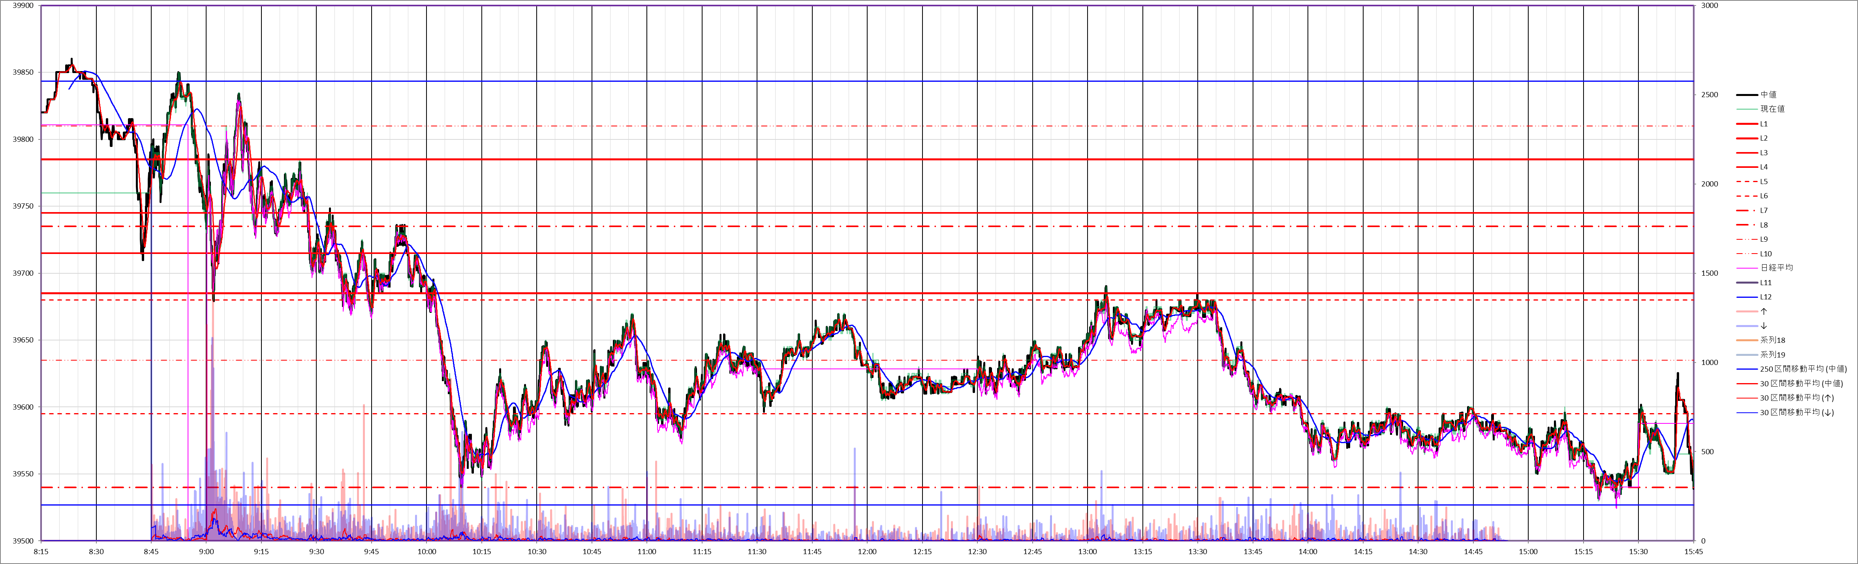The image size is (1858, 564).
Task: Select the 1000 volume axis label
Action: tap(1710, 363)
